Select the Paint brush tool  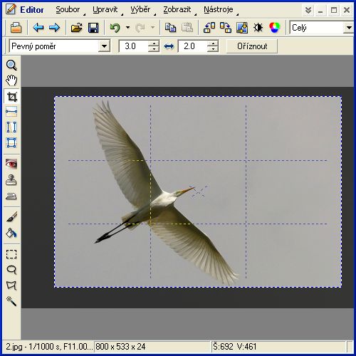coord(11,217)
